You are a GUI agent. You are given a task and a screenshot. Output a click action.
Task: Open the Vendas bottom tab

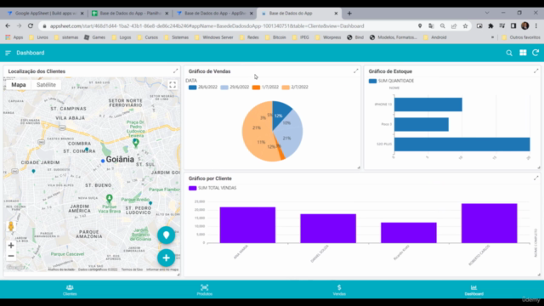[339, 290]
